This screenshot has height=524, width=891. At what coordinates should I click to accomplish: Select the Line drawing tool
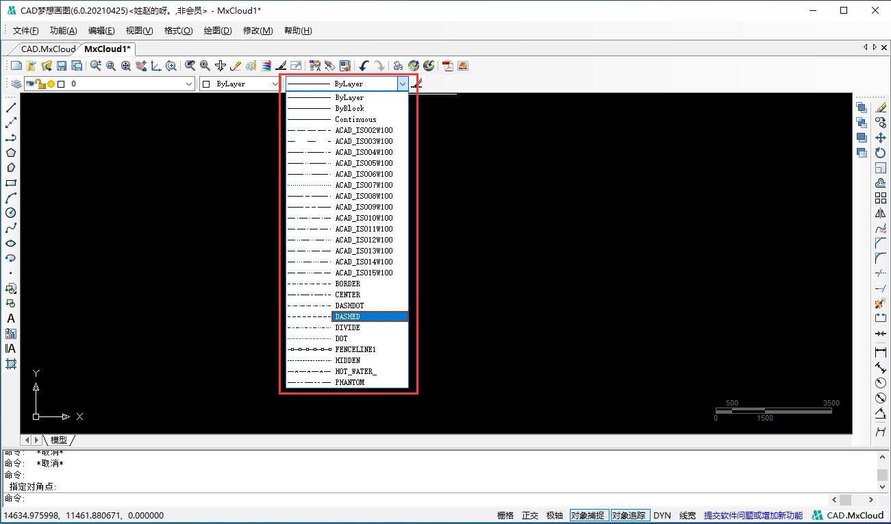[x=11, y=108]
